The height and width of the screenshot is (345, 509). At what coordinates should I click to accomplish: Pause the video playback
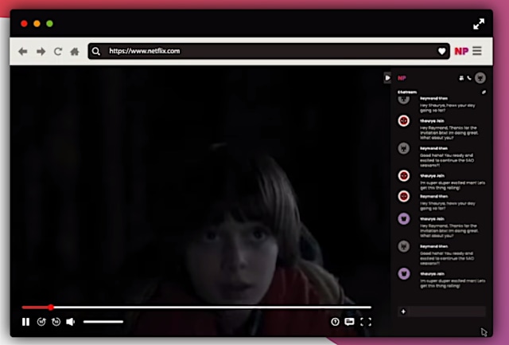[x=25, y=322]
